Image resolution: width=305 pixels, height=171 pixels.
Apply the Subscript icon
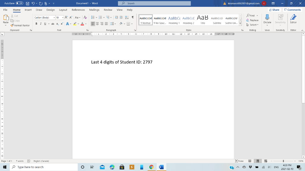click(x=57, y=23)
